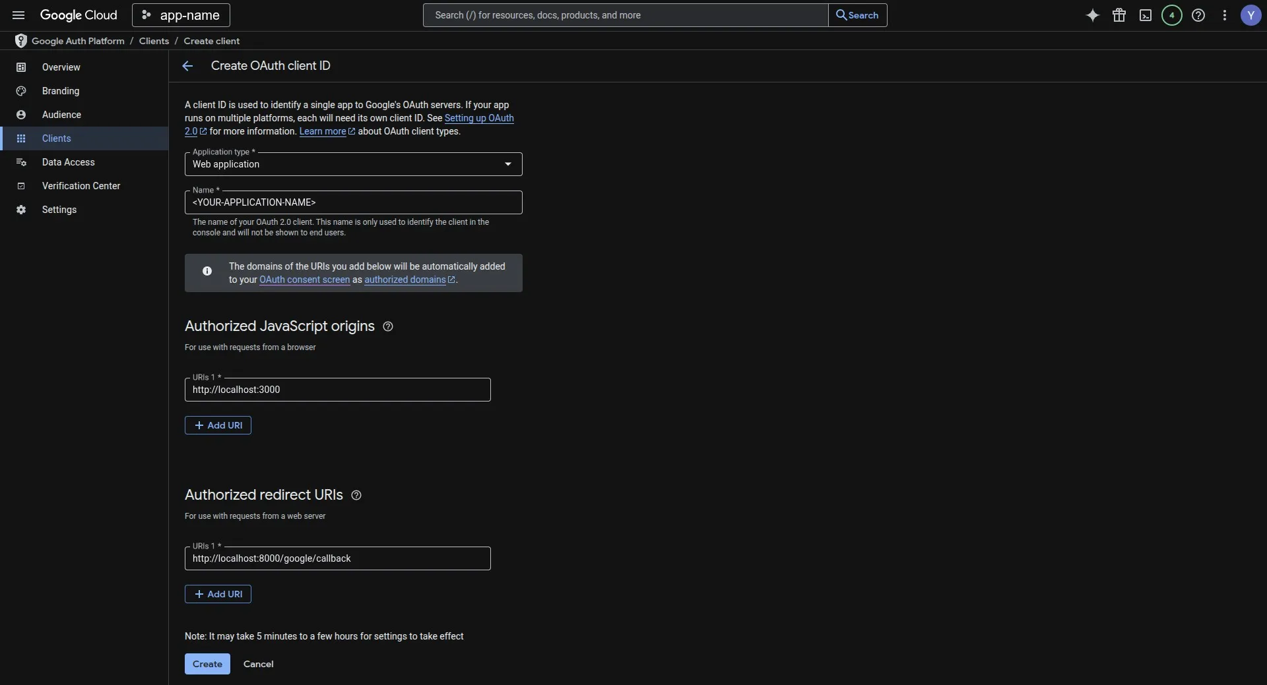This screenshot has width=1267, height=685.
Task: Open the main navigation hamburger menu
Action: click(18, 15)
